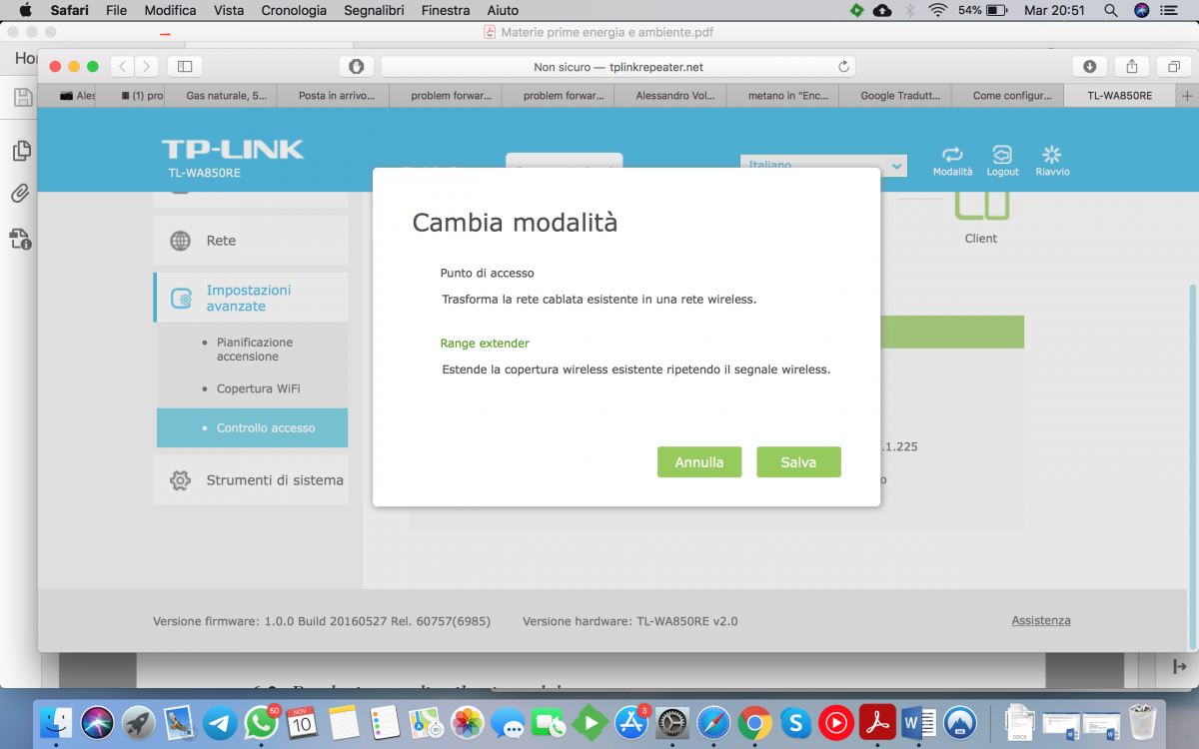Open the Trash in the Dock
The height and width of the screenshot is (749, 1199).
[1142, 721]
